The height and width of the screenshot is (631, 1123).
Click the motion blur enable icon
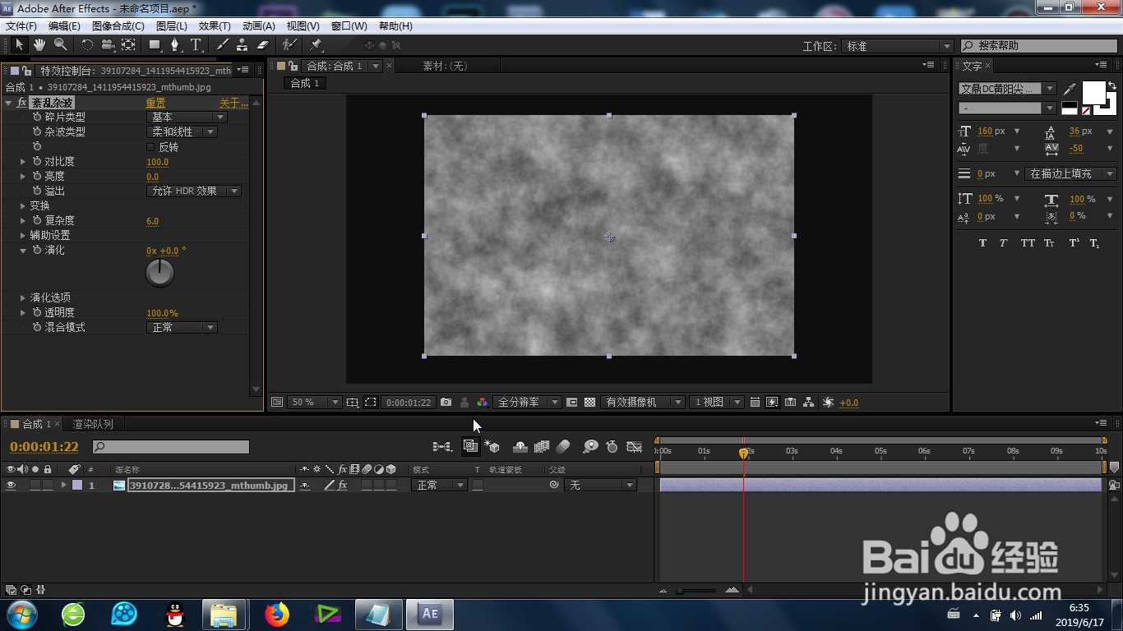pyautogui.click(x=563, y=446)
